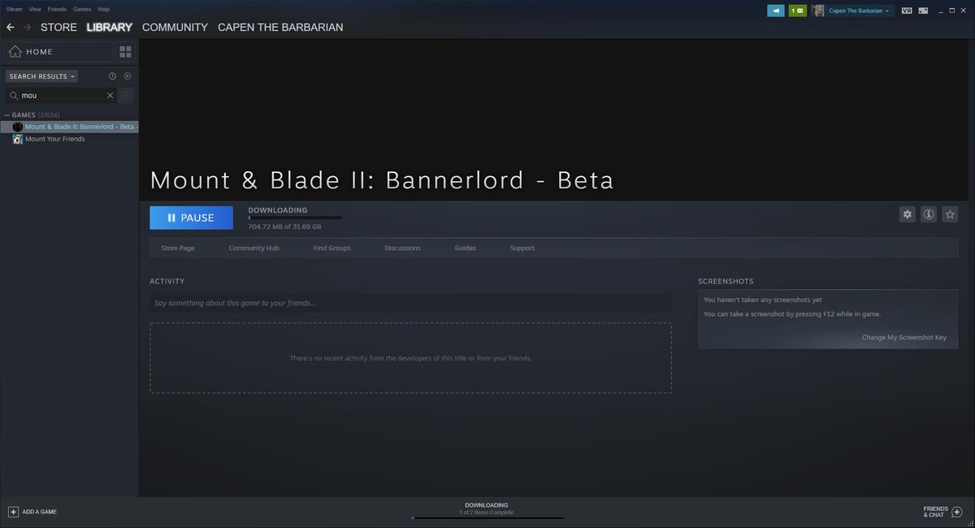The height and width of the screenshot is (528, 975).
Task: Open the Friends menu
Action: (x=57, y=9)
